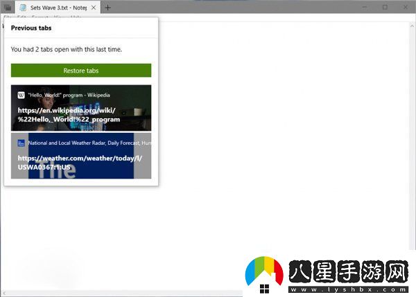Close the Sets Wave 3.txt tab
The image size is (416, 297).
pos(94,7)
